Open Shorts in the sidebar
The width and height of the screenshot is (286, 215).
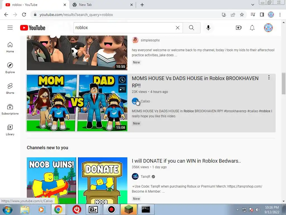pyautogui.click(x=10, y=89)
